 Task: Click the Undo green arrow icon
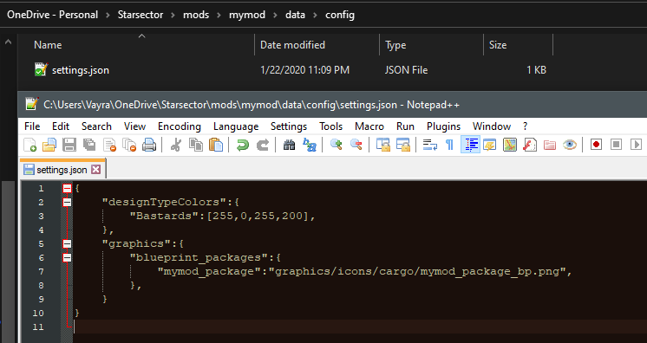pos(243,145)
